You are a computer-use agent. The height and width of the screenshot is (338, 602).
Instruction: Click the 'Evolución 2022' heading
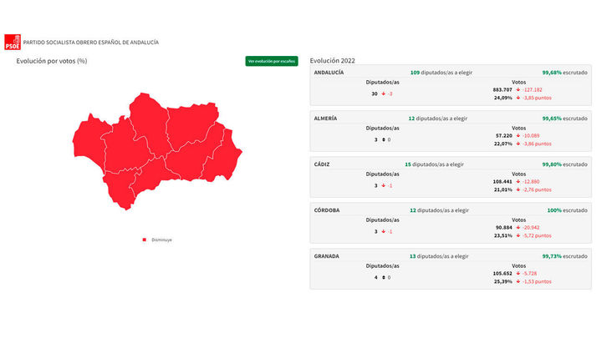(332, 61)
